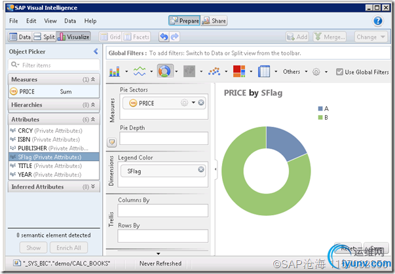The image size is (395, 274).
Task: Switch to Data view
Action: pos(20,37)
